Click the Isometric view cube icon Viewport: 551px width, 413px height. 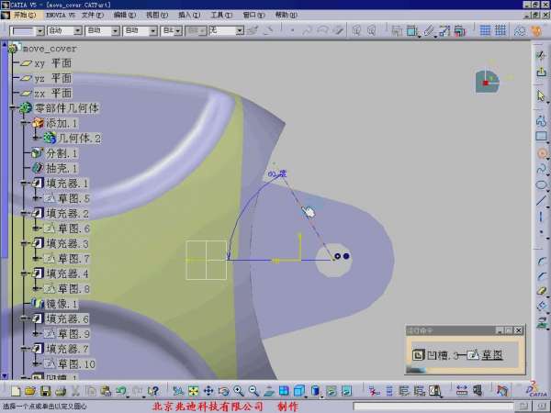coord(299,391)
